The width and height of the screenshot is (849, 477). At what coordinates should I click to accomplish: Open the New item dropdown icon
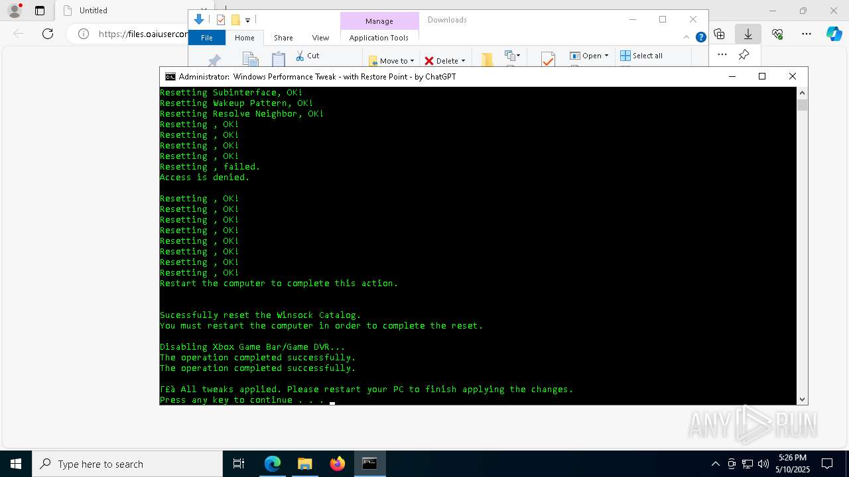point(513,56)
